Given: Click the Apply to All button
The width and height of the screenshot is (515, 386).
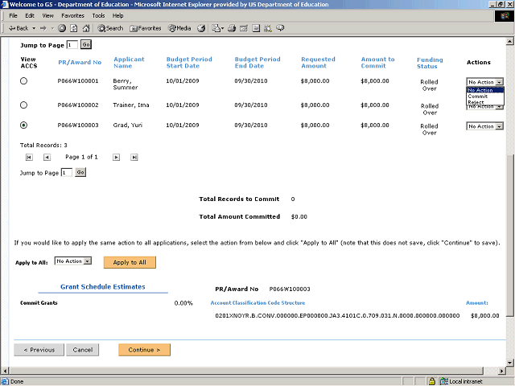Looking at the screenshot, I should click(130, 262).
